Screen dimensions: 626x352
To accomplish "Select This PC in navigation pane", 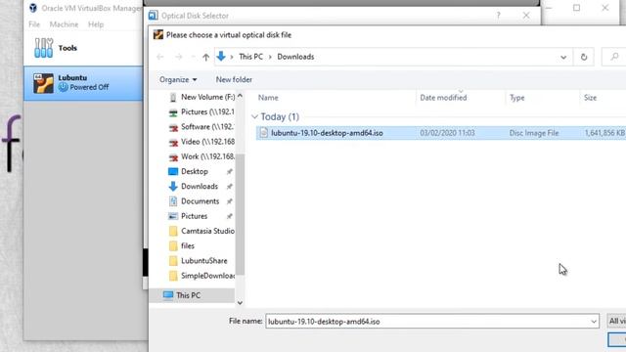I will (x=192, y=295).
